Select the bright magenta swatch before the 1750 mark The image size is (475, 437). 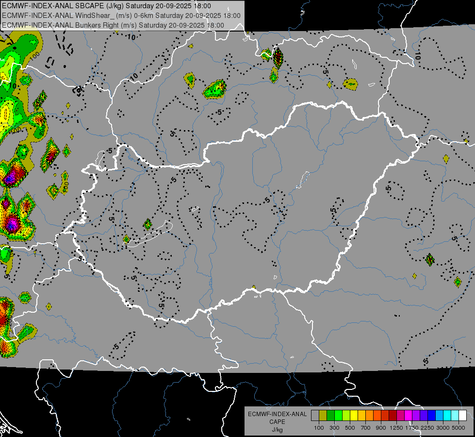click(409, 416)
